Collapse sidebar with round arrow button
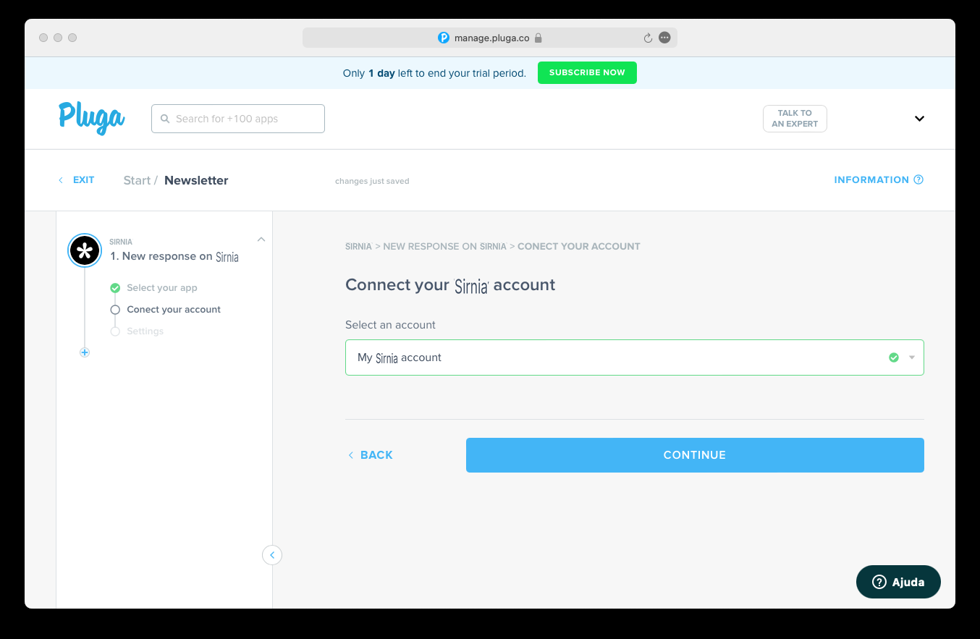 coord(272,555)
